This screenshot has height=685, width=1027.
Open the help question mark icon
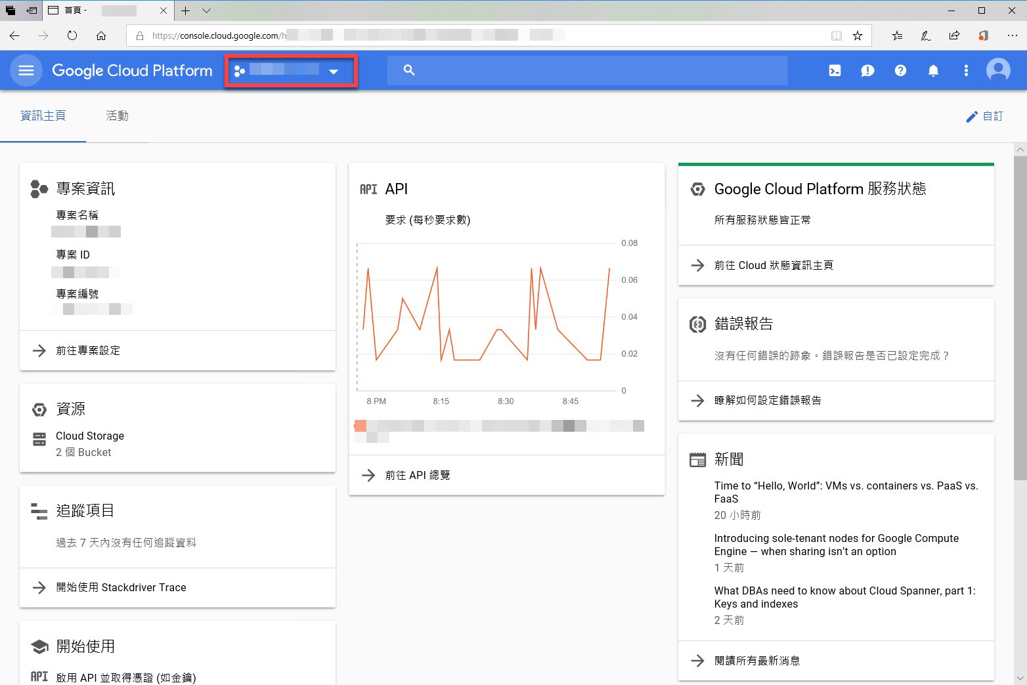900,70
